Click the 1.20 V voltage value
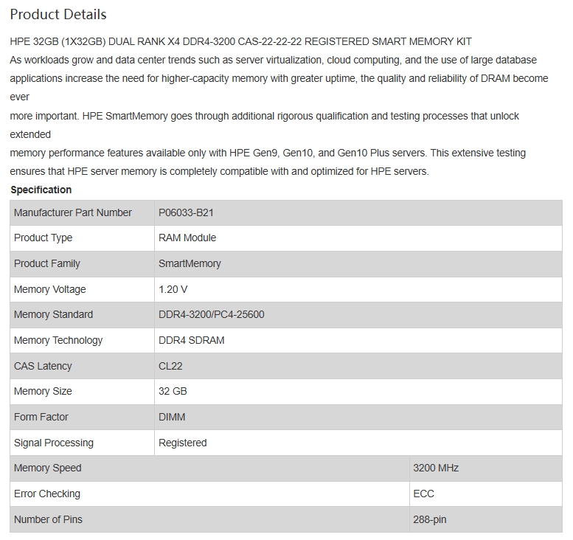 173,289
